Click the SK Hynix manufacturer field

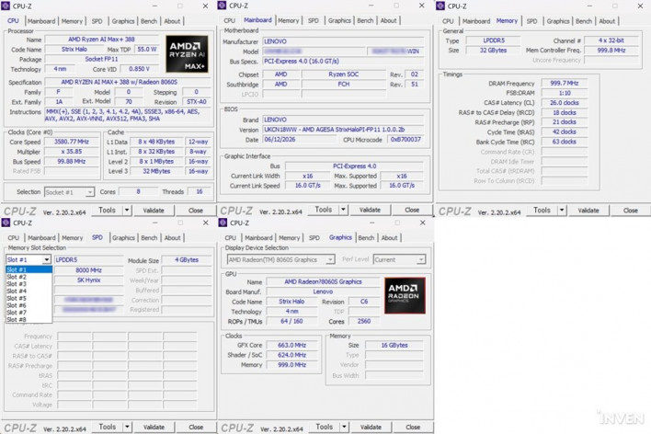point(89,280)
